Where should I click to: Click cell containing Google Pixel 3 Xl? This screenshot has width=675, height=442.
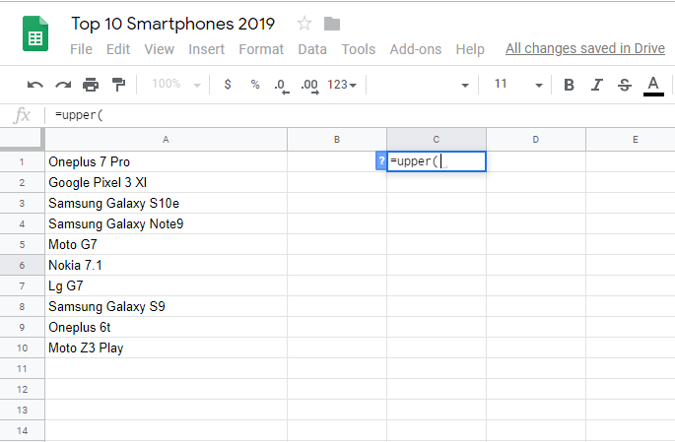166,182
